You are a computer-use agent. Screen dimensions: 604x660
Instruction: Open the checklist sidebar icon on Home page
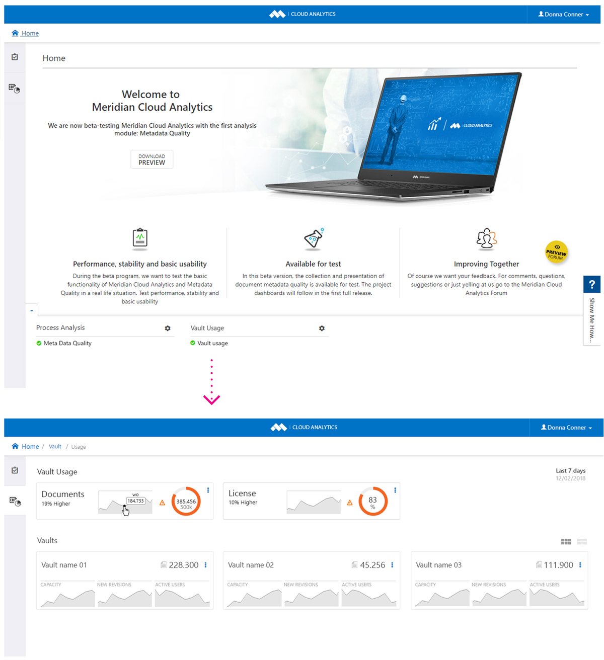[15, 57]
